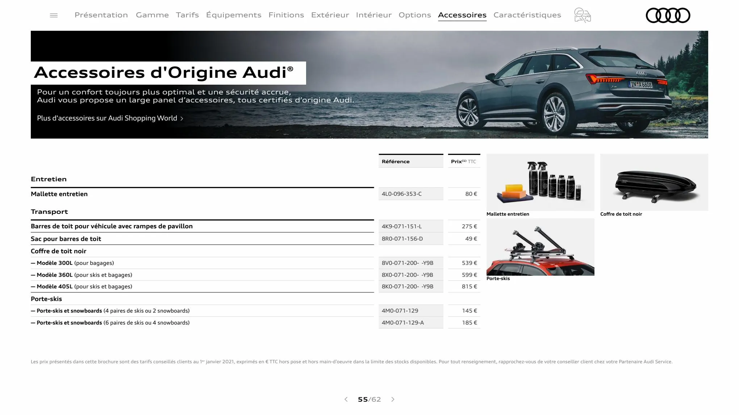
Task: Select the Accessoires tab
Action: click(462, 15)
